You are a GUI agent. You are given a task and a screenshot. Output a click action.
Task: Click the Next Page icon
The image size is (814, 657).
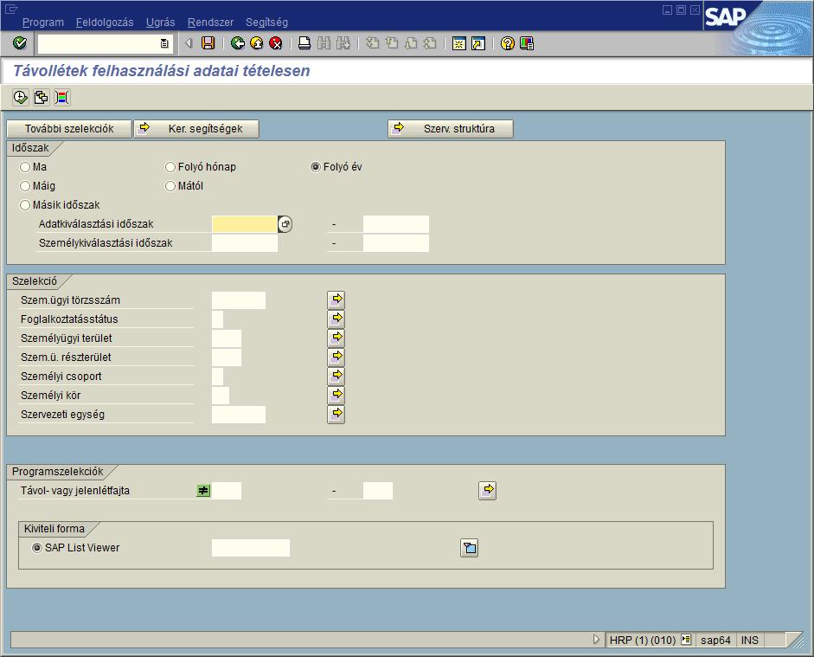coord(411,43)
